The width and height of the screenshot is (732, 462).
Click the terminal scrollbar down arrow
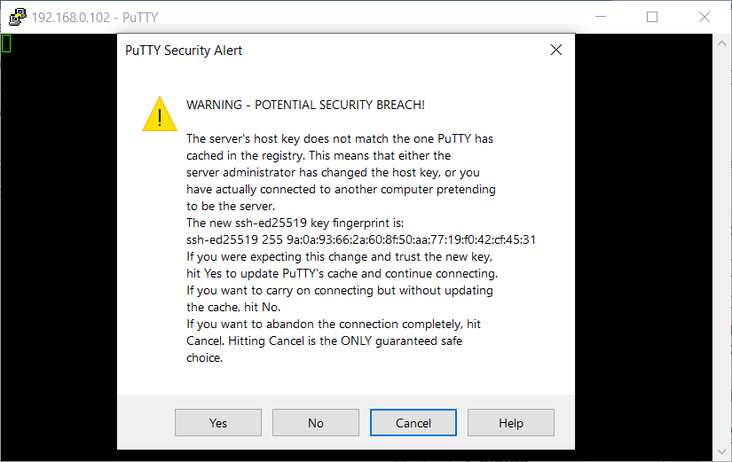click(721, 451)
